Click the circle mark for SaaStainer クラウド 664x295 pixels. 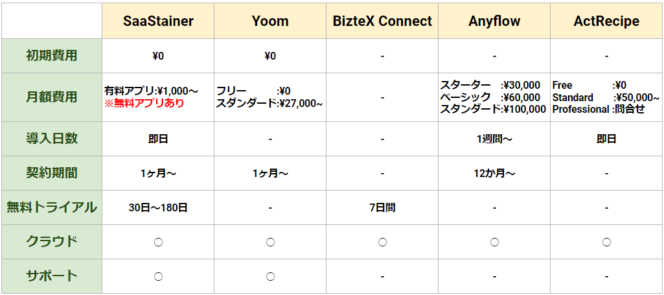coord(158,242)
